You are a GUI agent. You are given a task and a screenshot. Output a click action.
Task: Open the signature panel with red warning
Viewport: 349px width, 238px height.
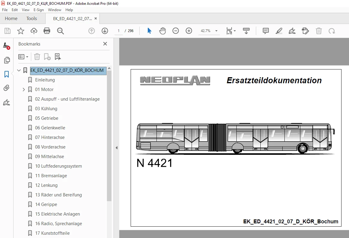click(x=6, y=46)
